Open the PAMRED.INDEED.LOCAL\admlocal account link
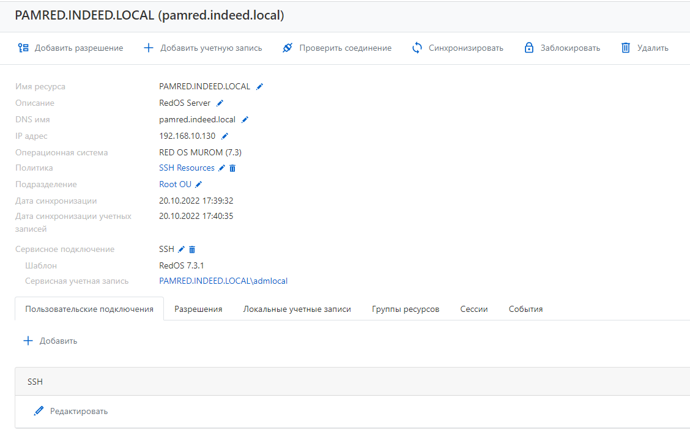690x444 pixels. point(223,281)
